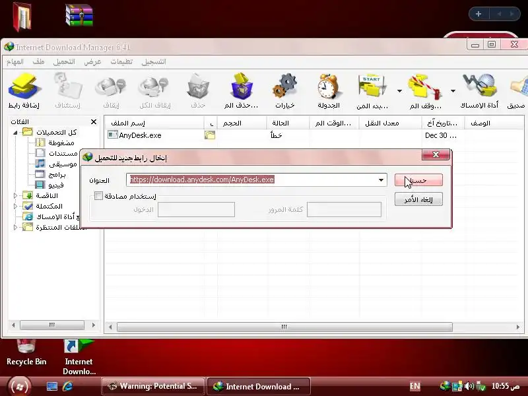Click the volume speaker tray icon
528x396 pixels.
tap(469, 386)
